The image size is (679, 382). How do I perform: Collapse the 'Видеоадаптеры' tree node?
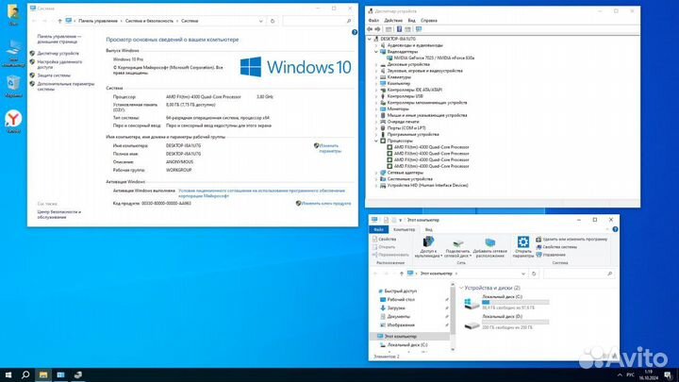(x=377, y=51)
